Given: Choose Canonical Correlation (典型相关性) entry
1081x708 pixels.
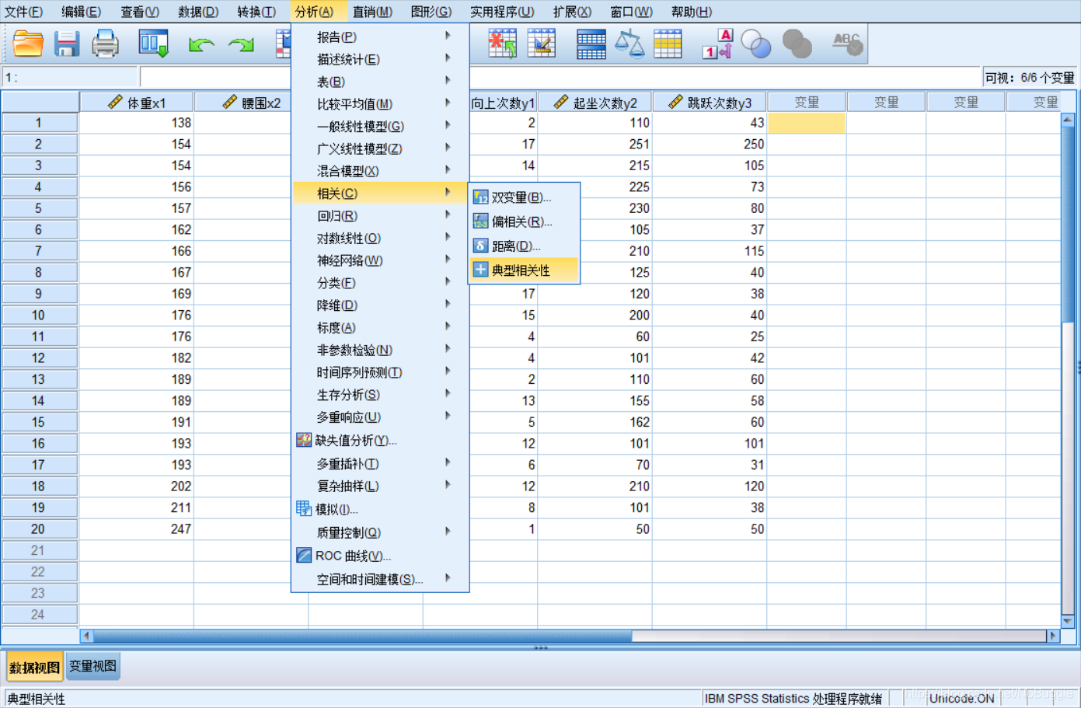Looking at the screenshot, I should point(524,270).
